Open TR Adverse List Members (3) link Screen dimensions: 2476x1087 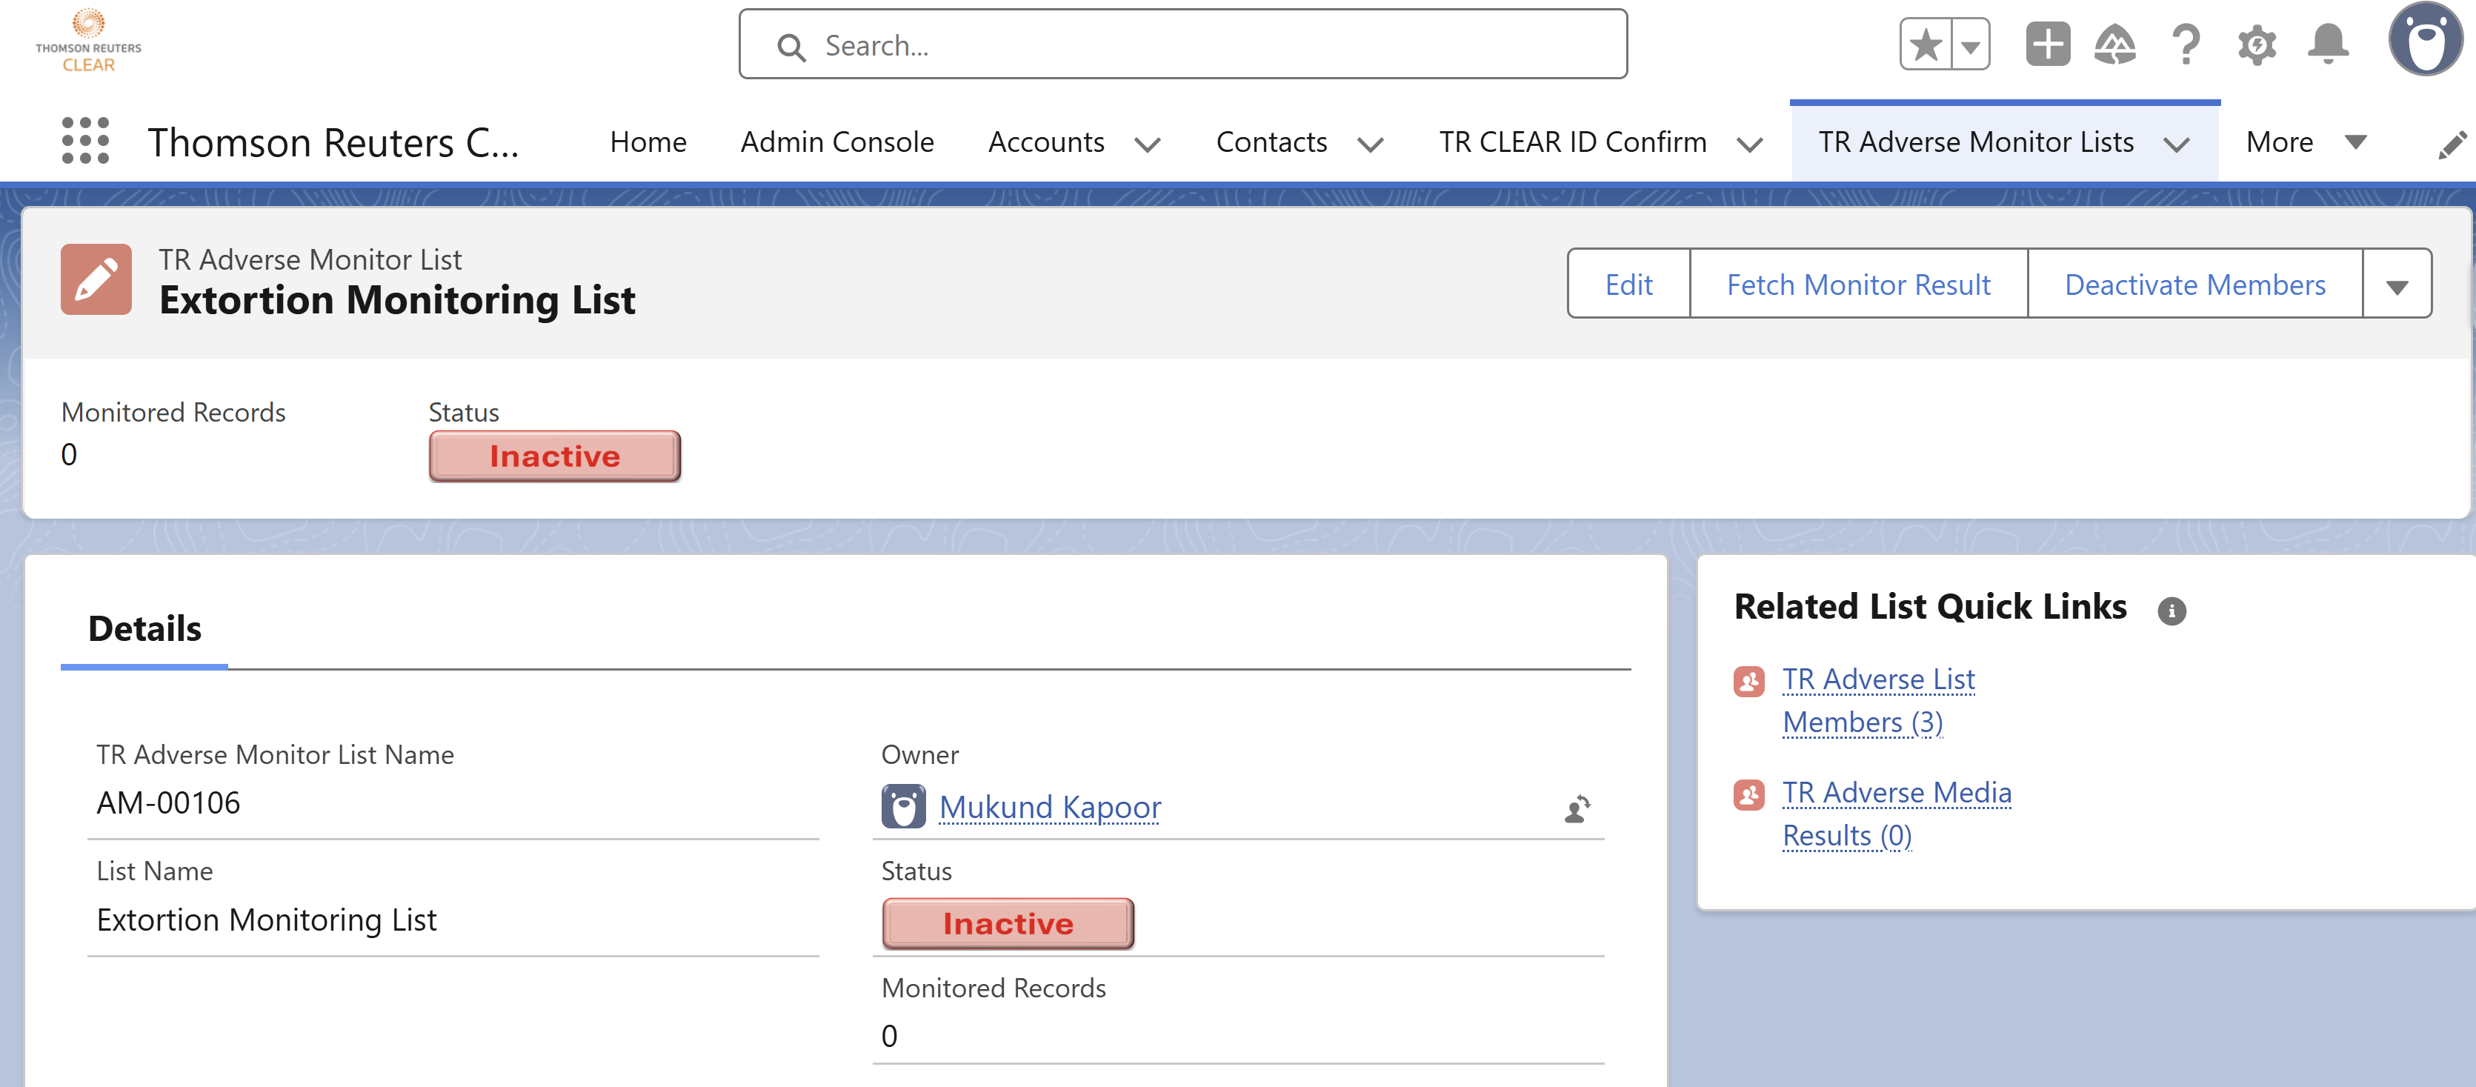tap(1878, 701)
